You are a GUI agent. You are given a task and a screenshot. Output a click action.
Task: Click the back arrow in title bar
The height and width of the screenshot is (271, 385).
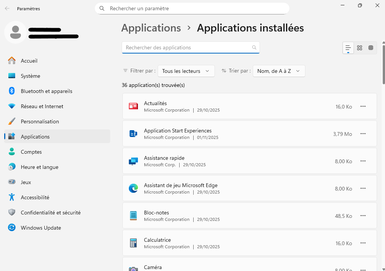click(x=7, y=8)
